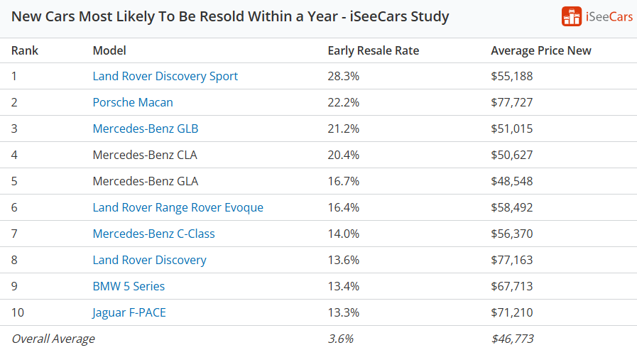637x350 pixels.
Task: Click the $77,727 price cell
Action: pos(511,102)
